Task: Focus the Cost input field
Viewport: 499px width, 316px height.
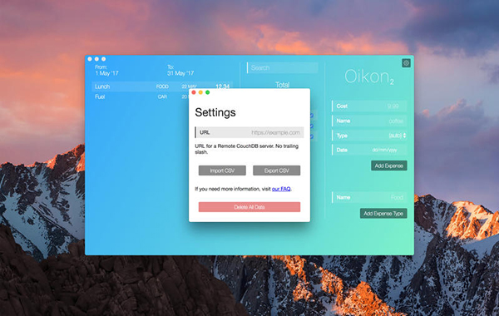Action: pyautogui.click(x=369, y=106)
